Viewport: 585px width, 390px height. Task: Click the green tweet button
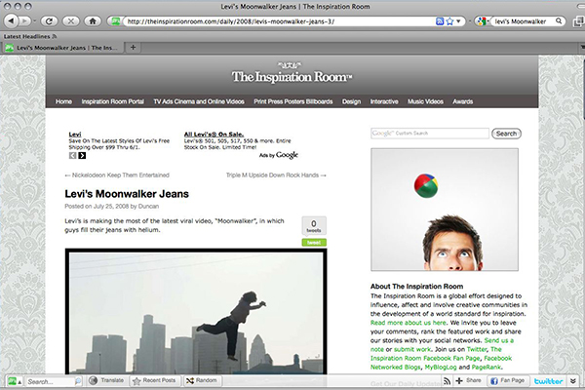coord(314,243)
